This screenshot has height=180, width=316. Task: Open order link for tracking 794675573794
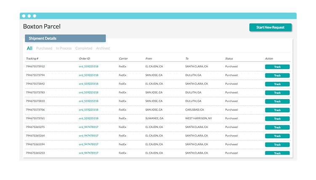[x=88, y=75]
